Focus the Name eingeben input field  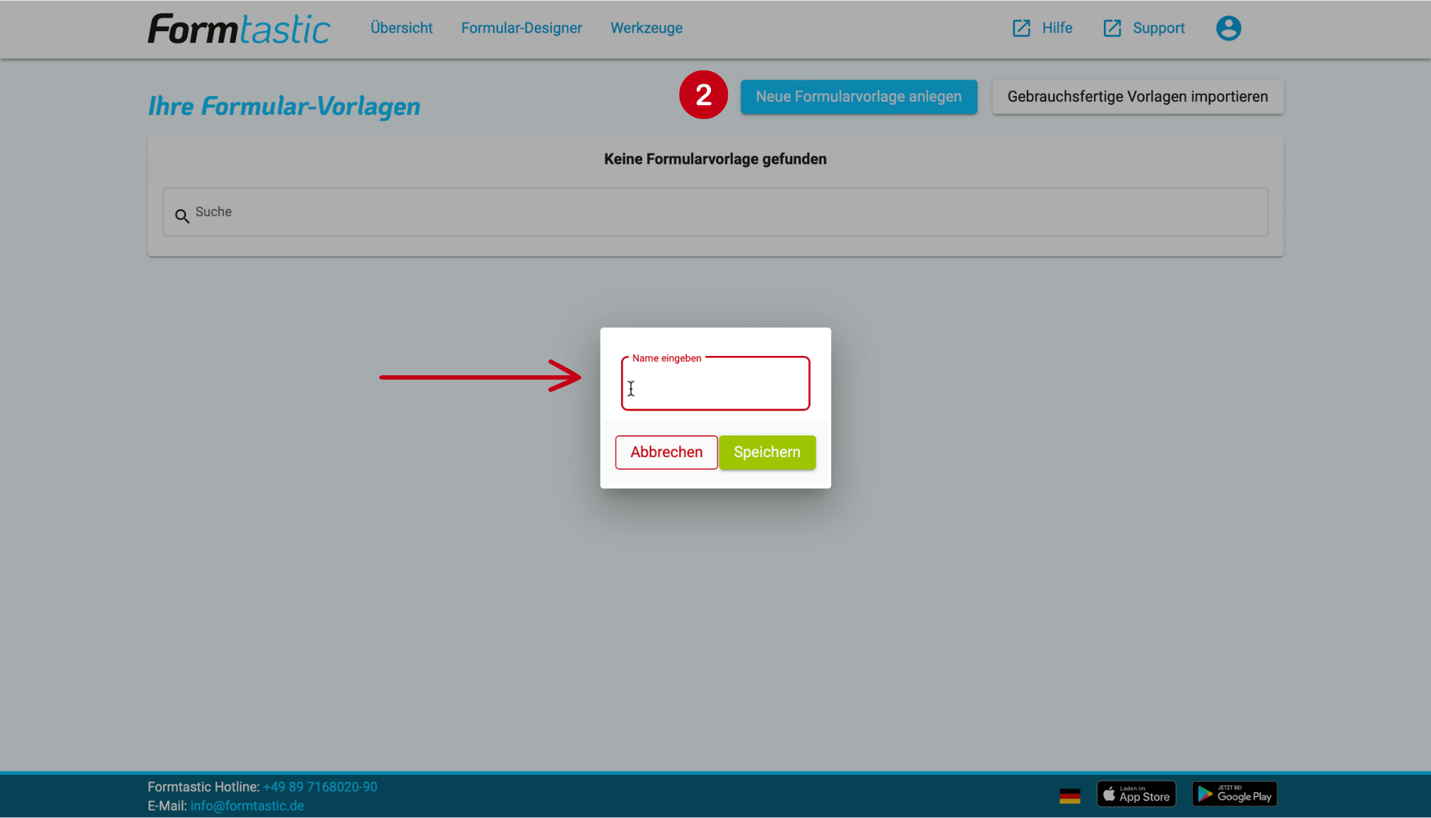[715, 384]
